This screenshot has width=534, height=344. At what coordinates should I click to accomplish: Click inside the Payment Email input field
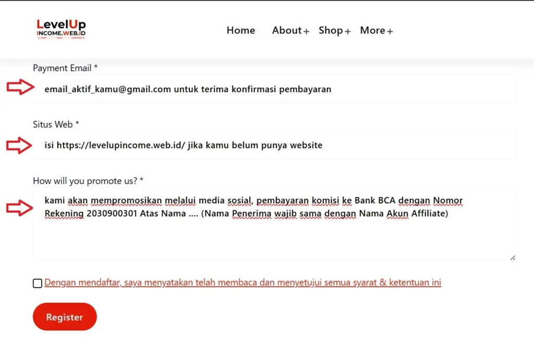[x=274, y=89]
